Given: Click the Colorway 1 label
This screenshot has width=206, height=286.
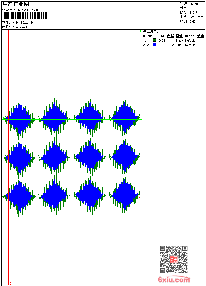Looking at the screenshot, I should [x=19, y=27].
